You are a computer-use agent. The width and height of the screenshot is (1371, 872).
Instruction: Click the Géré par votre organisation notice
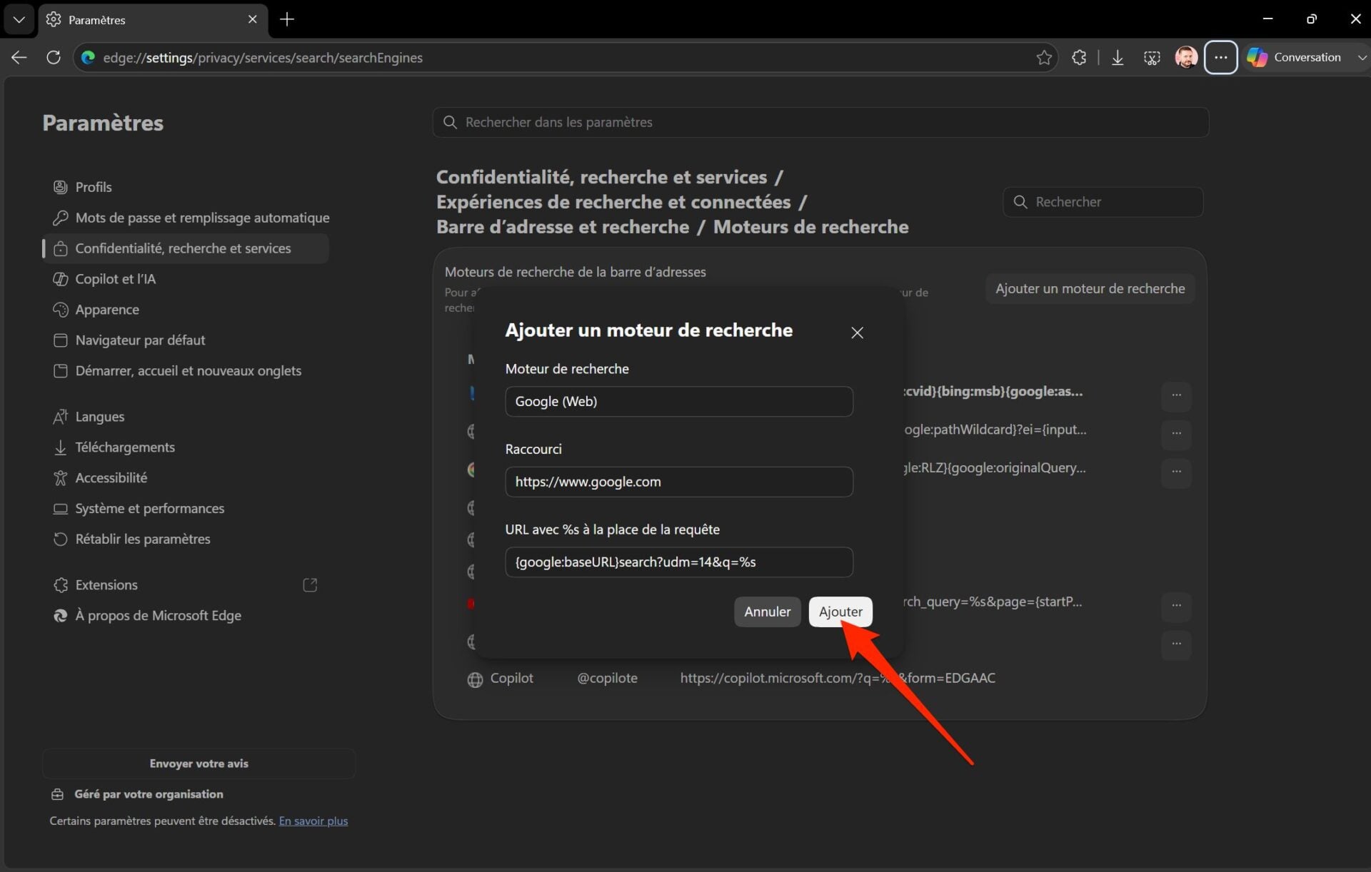click(137, 794)
